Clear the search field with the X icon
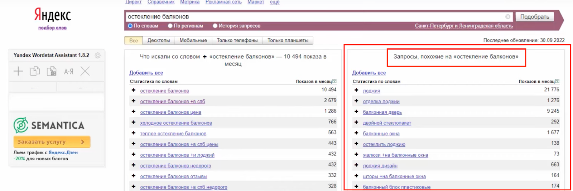Viewport: 573px width, 191px height. point(507,17)
